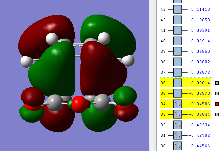Click energy value 0.10659
Screen dimensions: 220x151
(x=200, y=20)
